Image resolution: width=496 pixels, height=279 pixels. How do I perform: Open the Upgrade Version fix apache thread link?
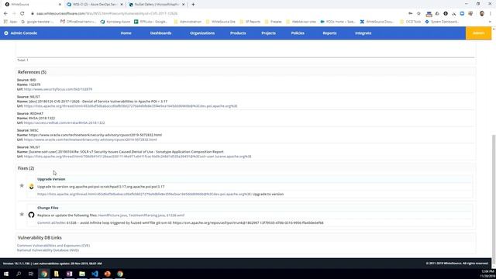click(144, 195)
